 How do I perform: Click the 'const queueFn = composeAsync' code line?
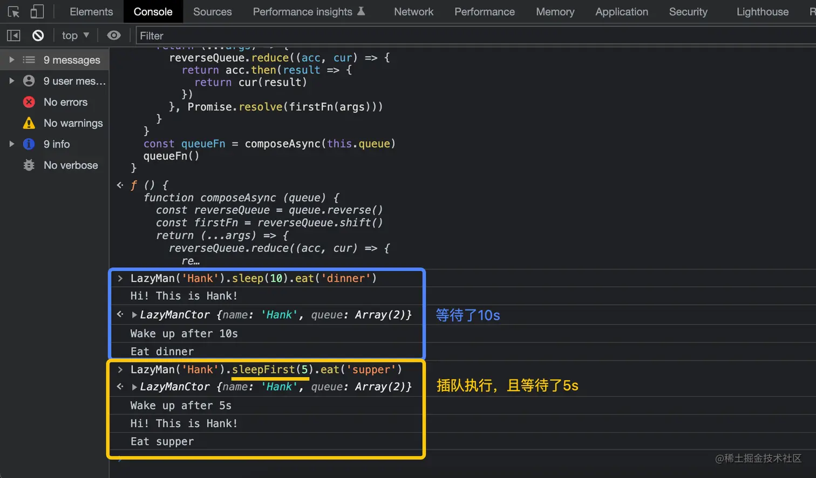coord(269,144)
